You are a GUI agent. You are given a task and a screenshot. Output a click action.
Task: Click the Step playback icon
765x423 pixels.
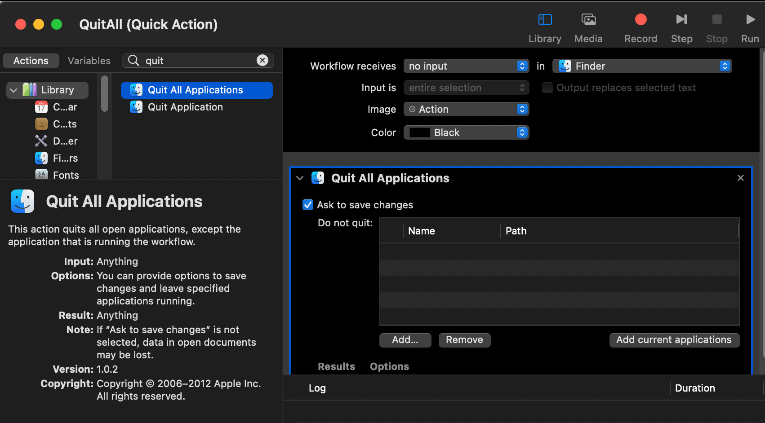[681, 20]
